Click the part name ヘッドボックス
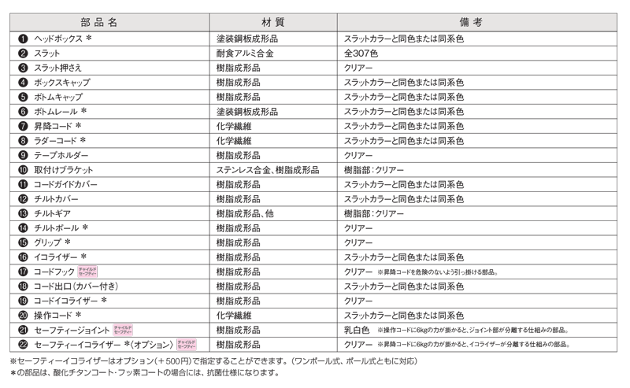Viewport: 630px width, 388px height. coord(58,39)
